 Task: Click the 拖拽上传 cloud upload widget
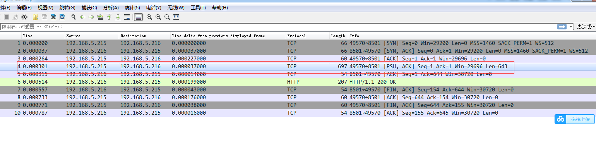(574, 119)
